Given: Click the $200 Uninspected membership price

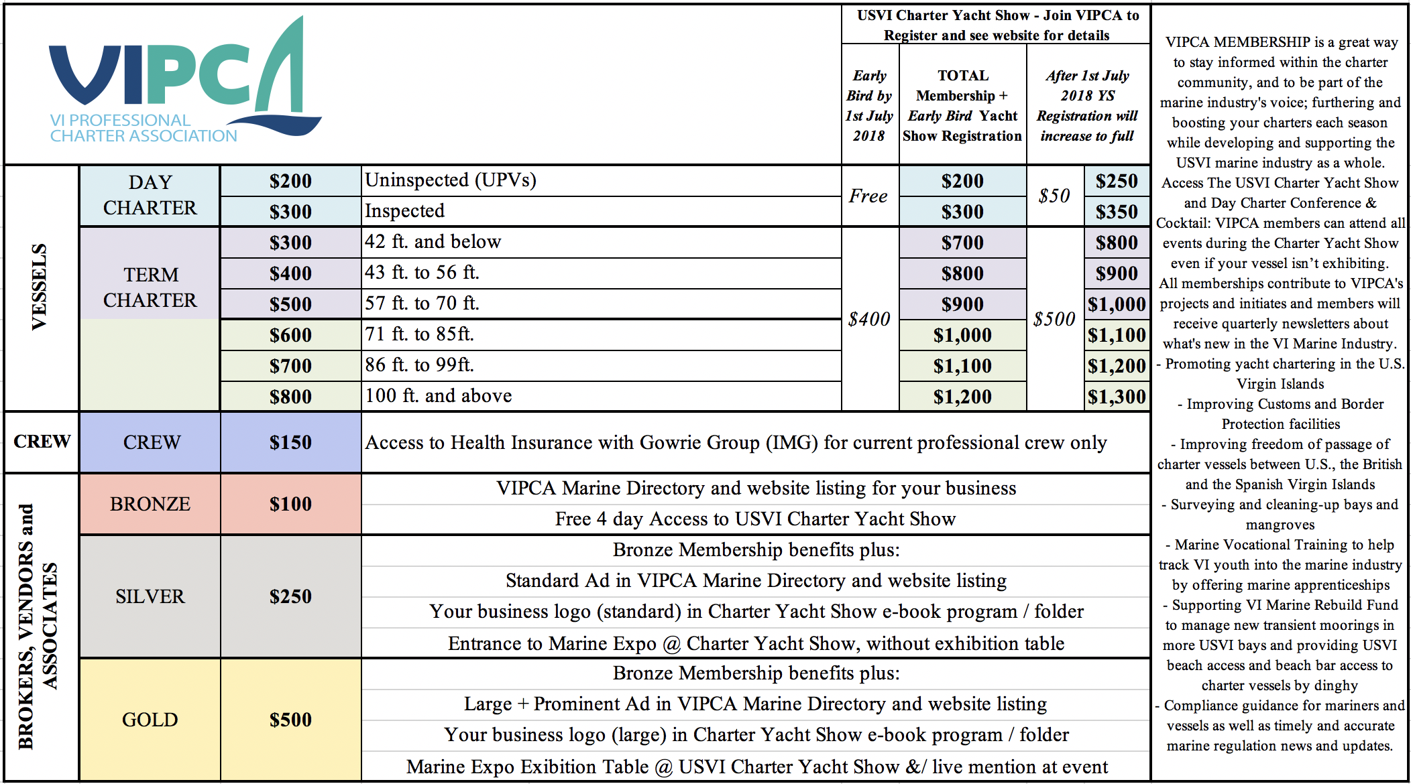Looking at the screenshot, I should coord(290,181).
